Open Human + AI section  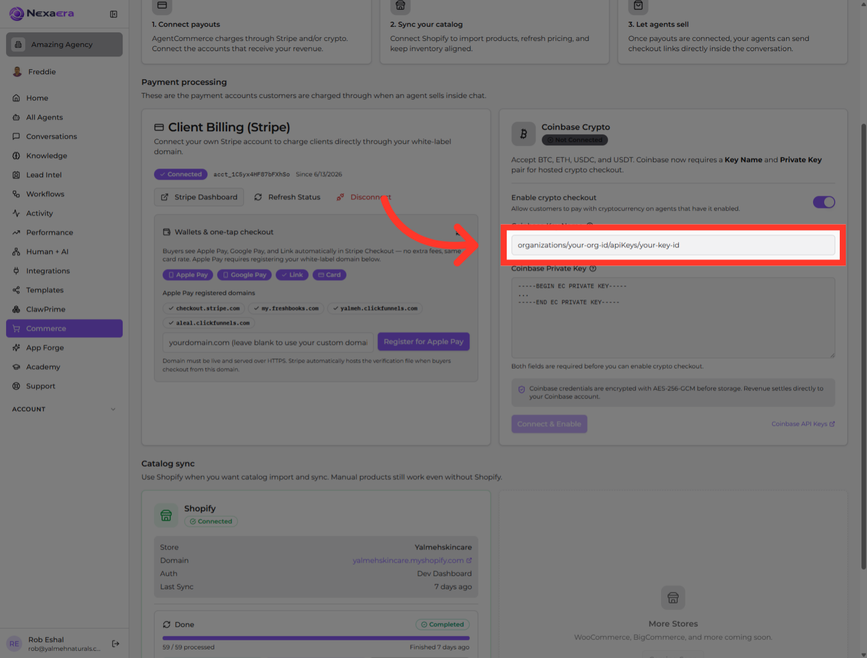click(x=64, y=251)
